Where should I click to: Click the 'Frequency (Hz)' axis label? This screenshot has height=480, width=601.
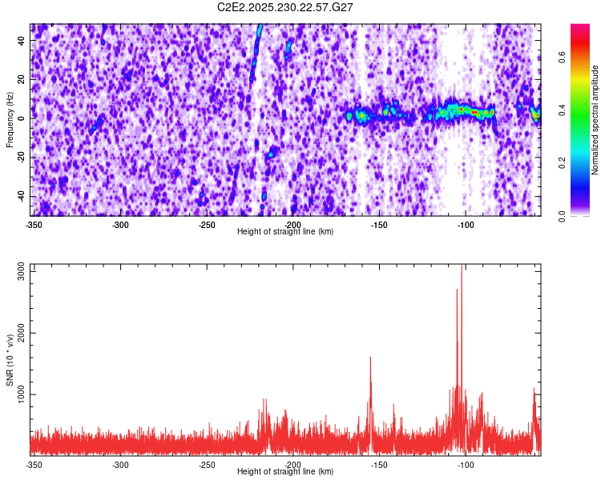coord(10,120)
